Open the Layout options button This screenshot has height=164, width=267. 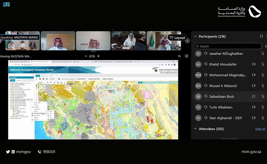177,38
